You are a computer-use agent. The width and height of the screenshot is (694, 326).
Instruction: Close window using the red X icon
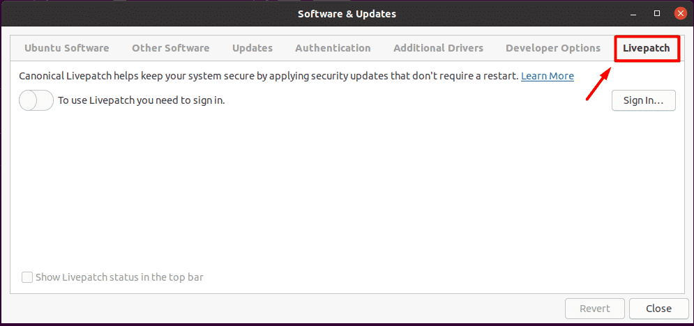point(680,14)
